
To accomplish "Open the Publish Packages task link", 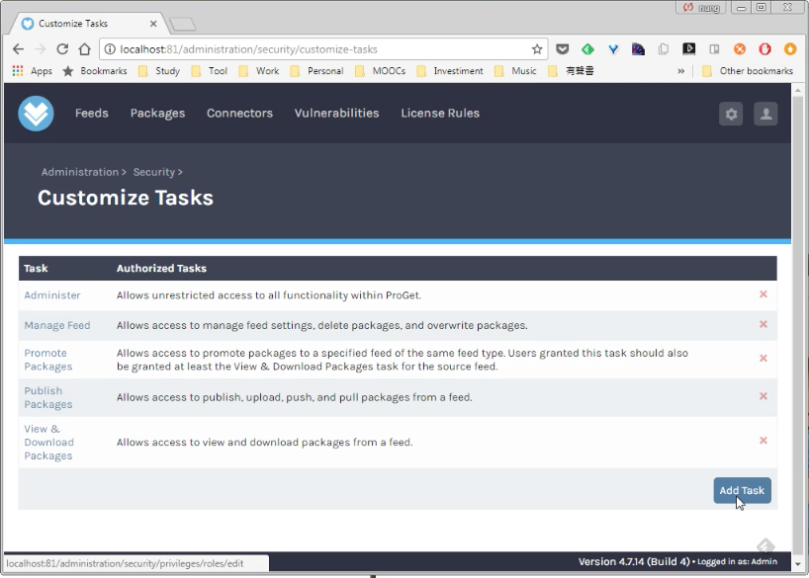I will pyautogui.click(x=48, y=397).
